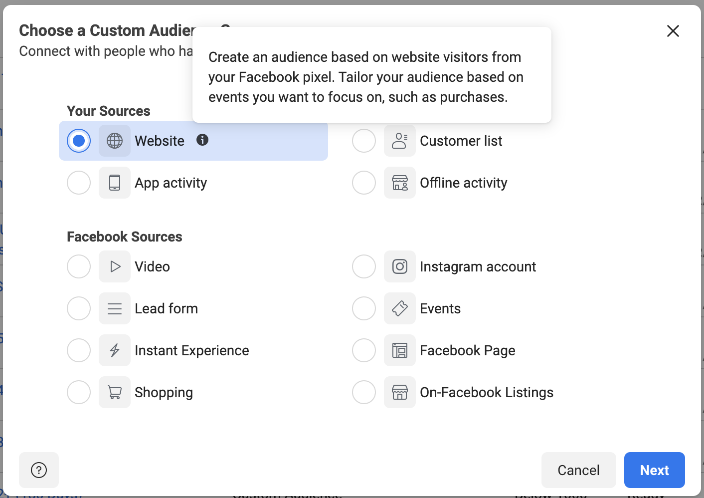Open help with the question mark button
The width and height of the screenshot is (704, 498).
pos(39,470)
